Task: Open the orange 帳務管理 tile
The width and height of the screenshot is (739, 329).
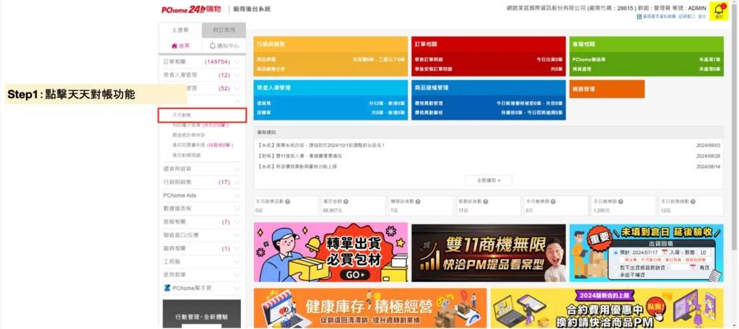Action: [606, 89]
